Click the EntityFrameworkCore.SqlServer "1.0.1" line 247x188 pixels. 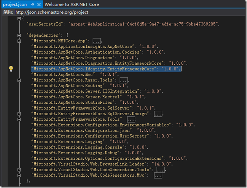[93, 108]
